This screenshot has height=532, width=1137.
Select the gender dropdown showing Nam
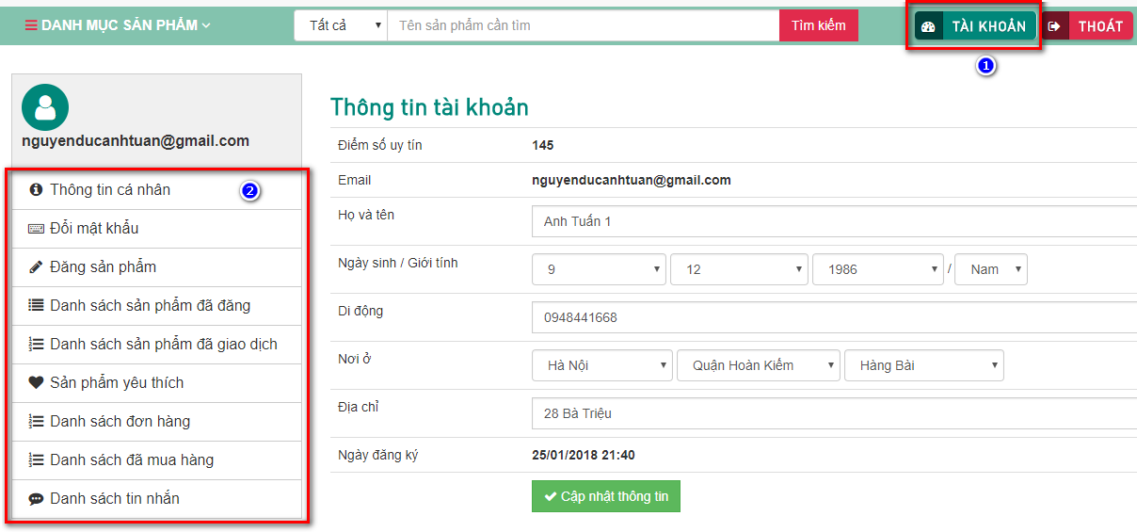(x=990, y=269)
